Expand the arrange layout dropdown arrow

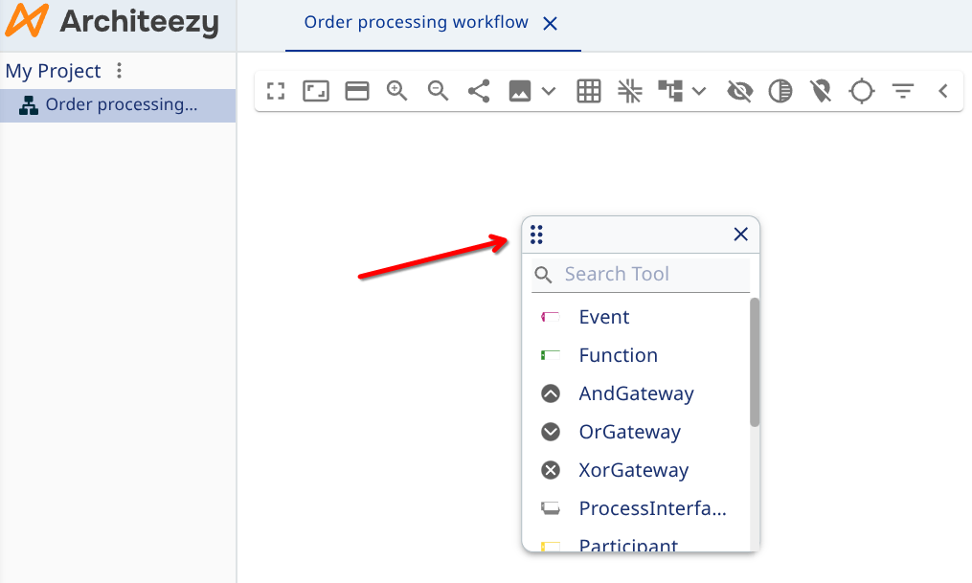[699, 91]
